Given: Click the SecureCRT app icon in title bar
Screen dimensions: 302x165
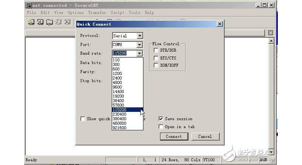Looking at the screenshot, I should 29,5.
